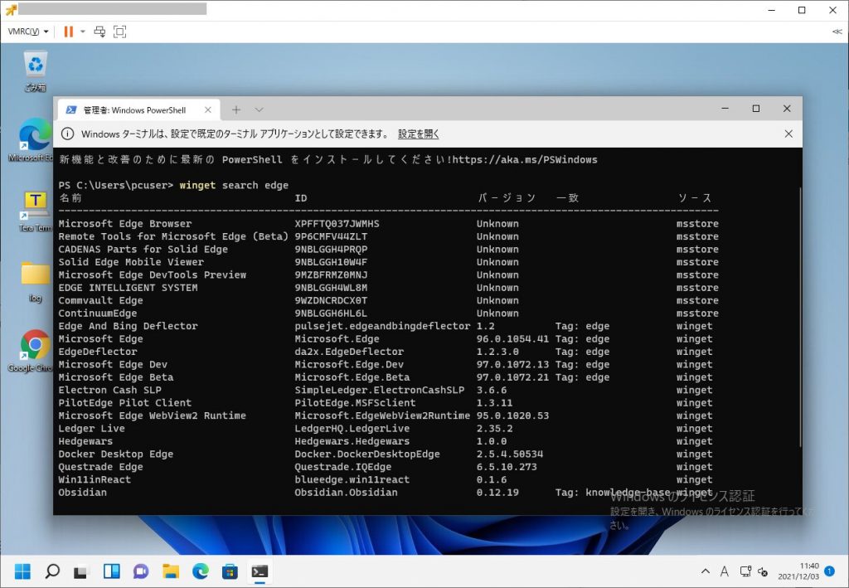Click version '96.0.1054.41' of Microsoft Edge
This screenshot has height=588, width=849.
coord(512,339)
